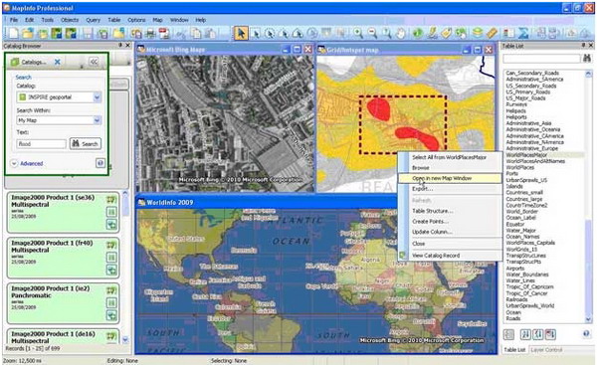597x365 pixels.
Task: Click the Sigma statistics icon
Action: pyautogui.click(x=523, y=34)
